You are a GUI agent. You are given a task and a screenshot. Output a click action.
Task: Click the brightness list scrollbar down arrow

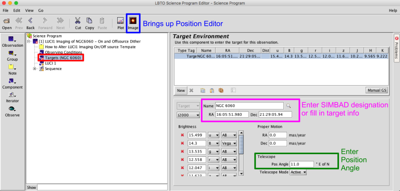tap(241, 173)
